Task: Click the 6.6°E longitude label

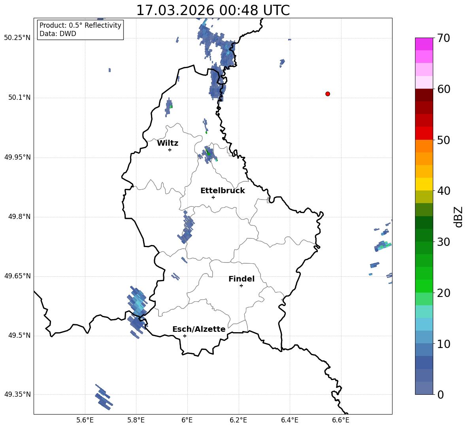Action: tap(341, 420)
